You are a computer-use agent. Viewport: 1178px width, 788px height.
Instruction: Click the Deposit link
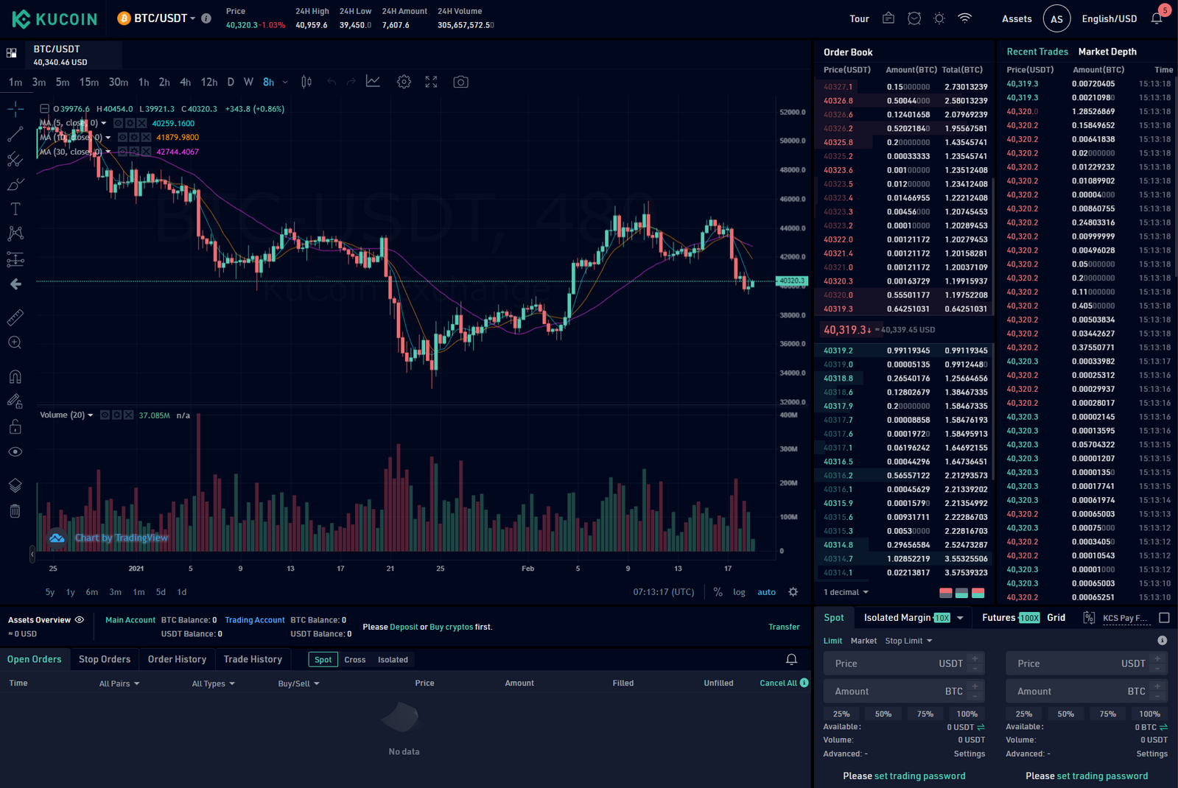tap(404, 627)
